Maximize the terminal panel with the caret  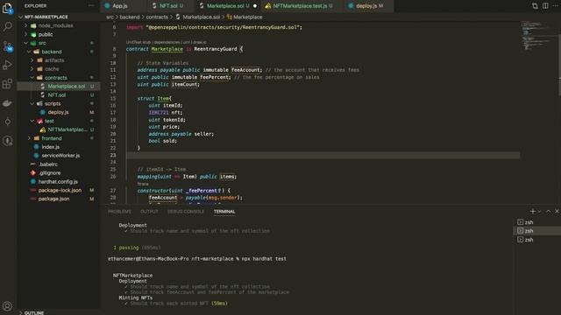pos(548,212)
